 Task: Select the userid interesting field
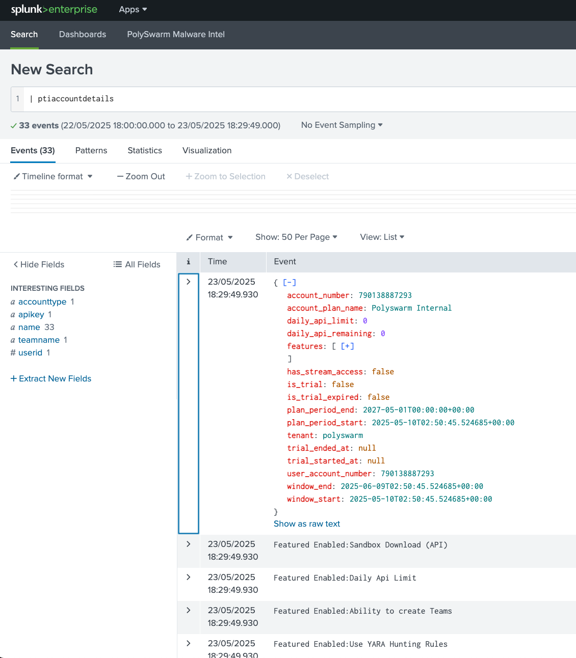coord(30,352)
